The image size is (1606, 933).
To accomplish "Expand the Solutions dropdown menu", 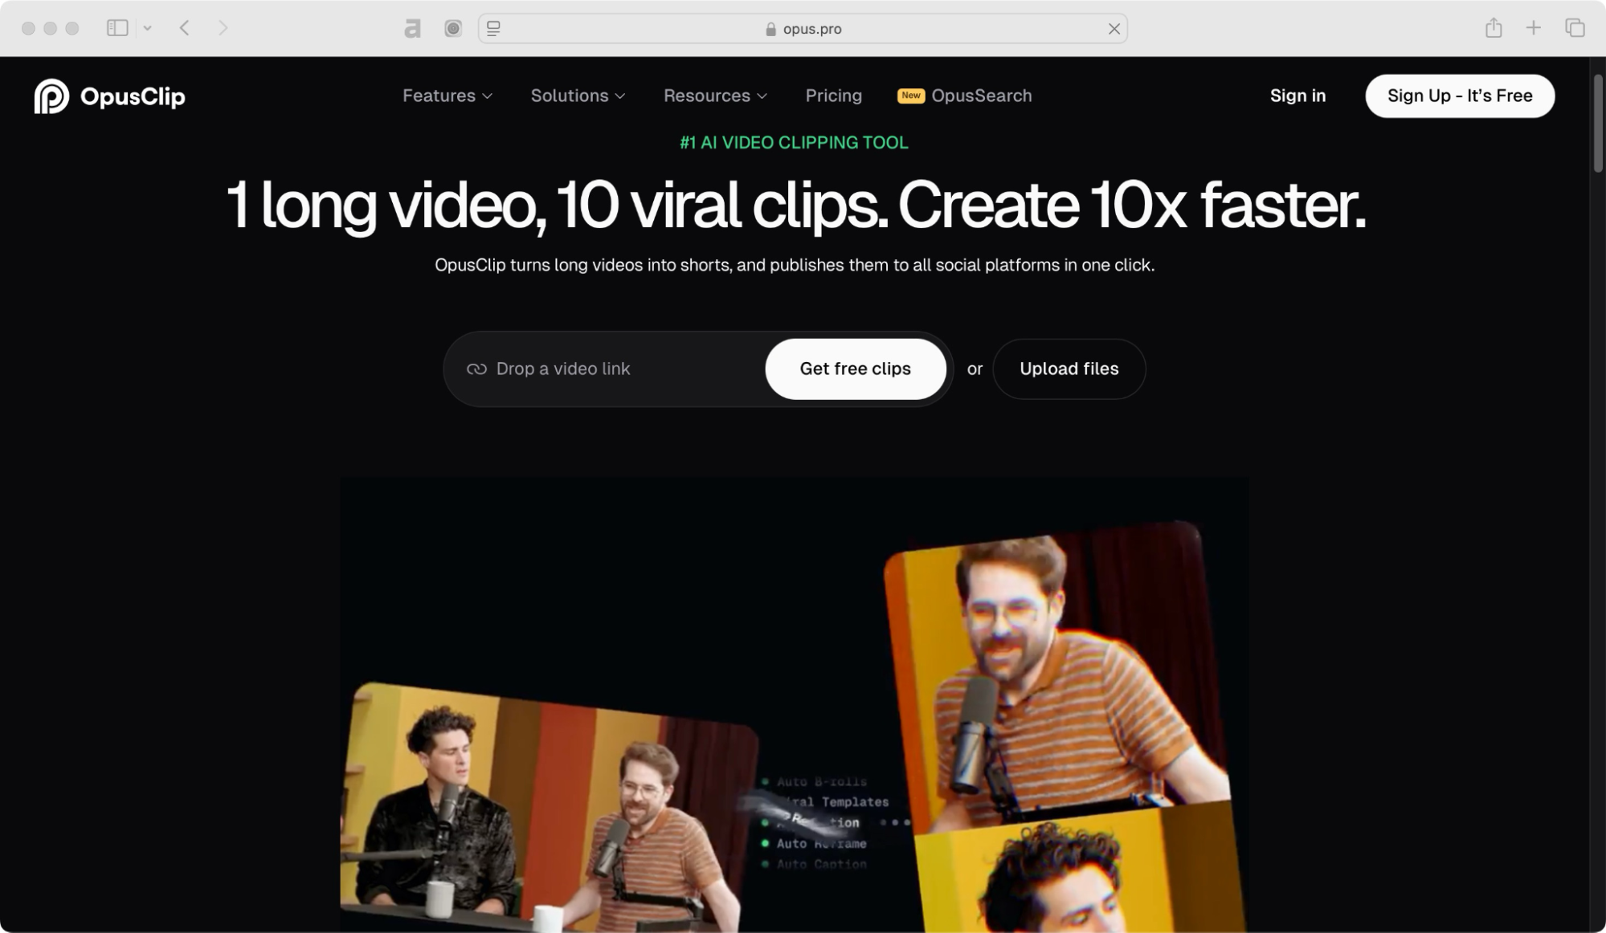I will coord(578,96).
